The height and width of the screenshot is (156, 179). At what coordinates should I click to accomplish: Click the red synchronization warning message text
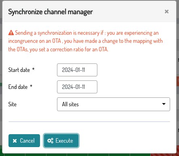85,41
